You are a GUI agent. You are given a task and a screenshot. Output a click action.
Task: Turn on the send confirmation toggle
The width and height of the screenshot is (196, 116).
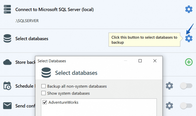point(186,106)
